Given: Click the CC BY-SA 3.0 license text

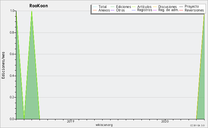Looking at the screenshot, I should (197, 126).
